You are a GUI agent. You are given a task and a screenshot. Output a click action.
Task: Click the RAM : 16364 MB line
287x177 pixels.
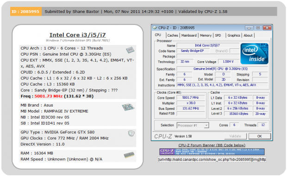click(37, 153)
